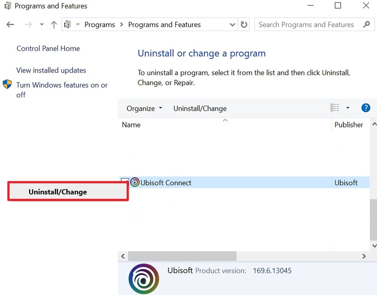This screenshot has height=295, width=377.
Task: Click the Ubisoft Connect swirl icon in list
Action: tap(135, 182)
